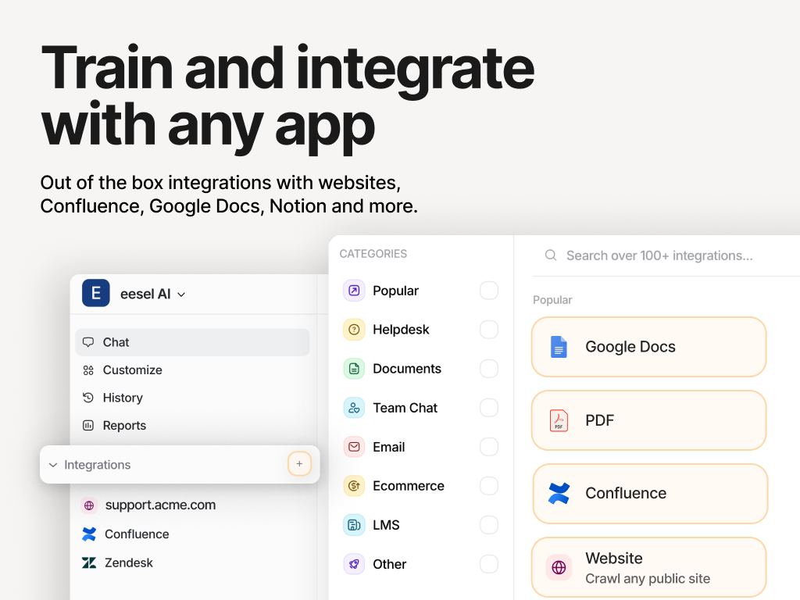Select the Google Docs integration card
This screenshot has height=600, width=800.
(x=648, y=347)
